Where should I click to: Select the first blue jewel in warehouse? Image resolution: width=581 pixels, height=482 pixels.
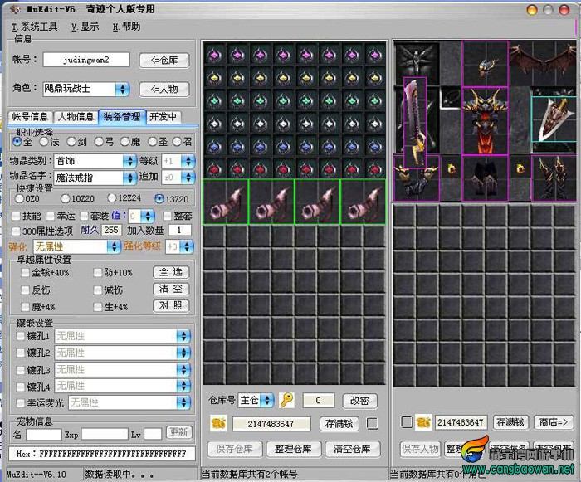tap(214, 146)
